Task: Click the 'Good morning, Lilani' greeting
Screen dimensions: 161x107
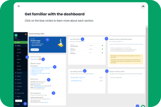Action: pos(36,34)
